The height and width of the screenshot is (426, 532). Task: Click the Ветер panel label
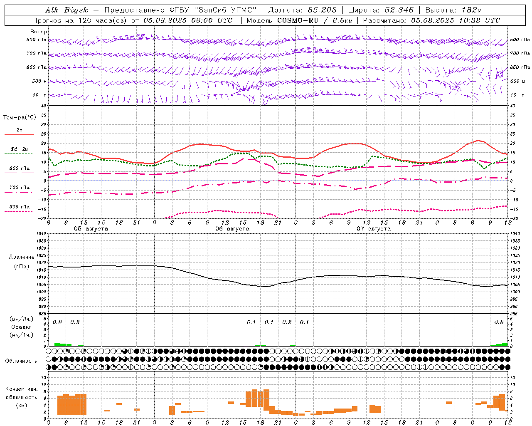tap(39, 32)
